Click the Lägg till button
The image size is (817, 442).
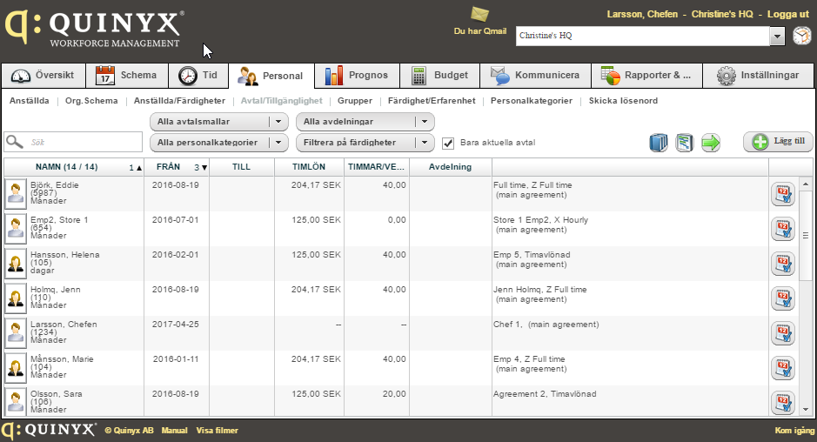coord(778,141)
